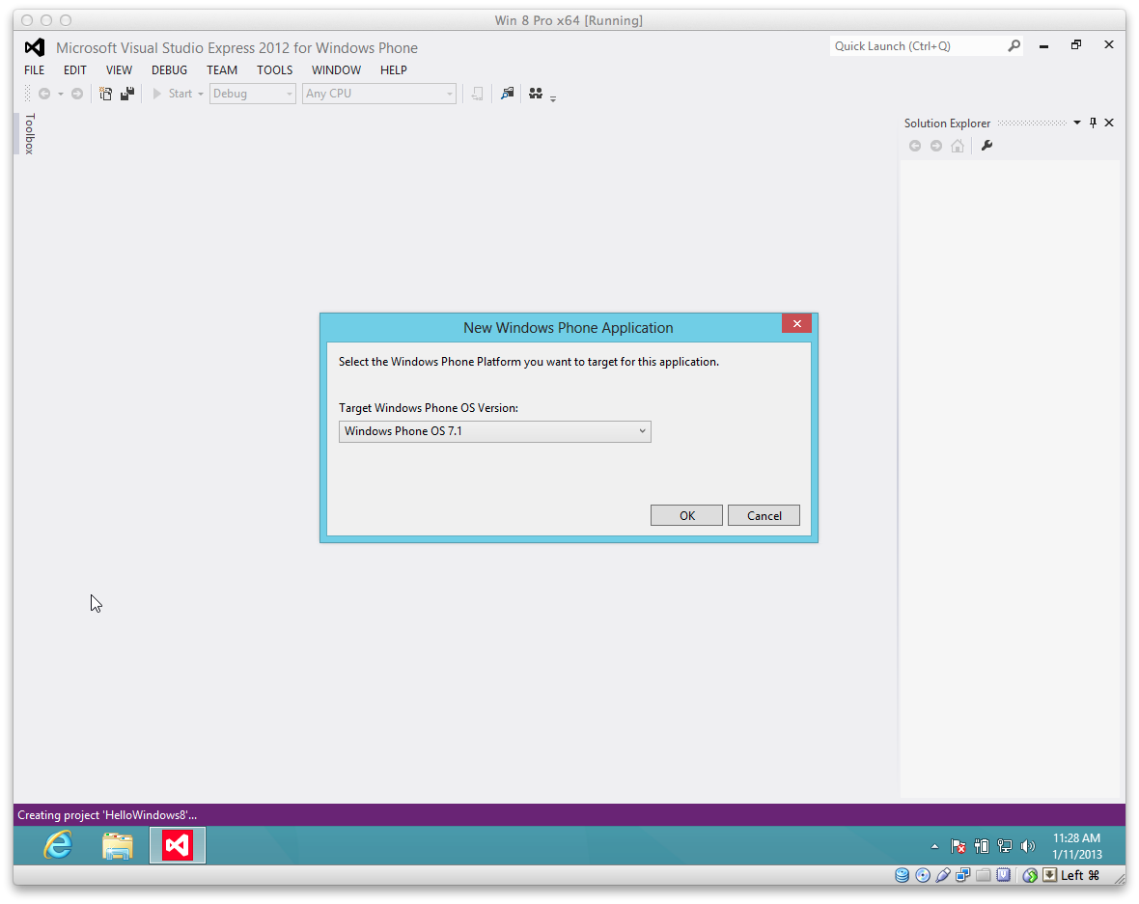
Task: Click VirtualBox keyboard capture arrow icon
Action: (1049, 875)
